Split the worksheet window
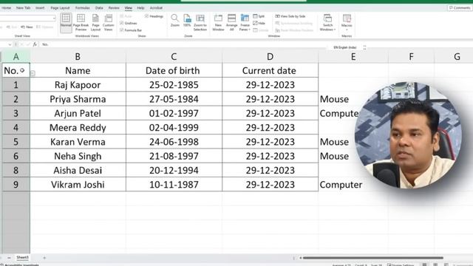Viewport: 473px width, 266px height. tap(259, 16)
